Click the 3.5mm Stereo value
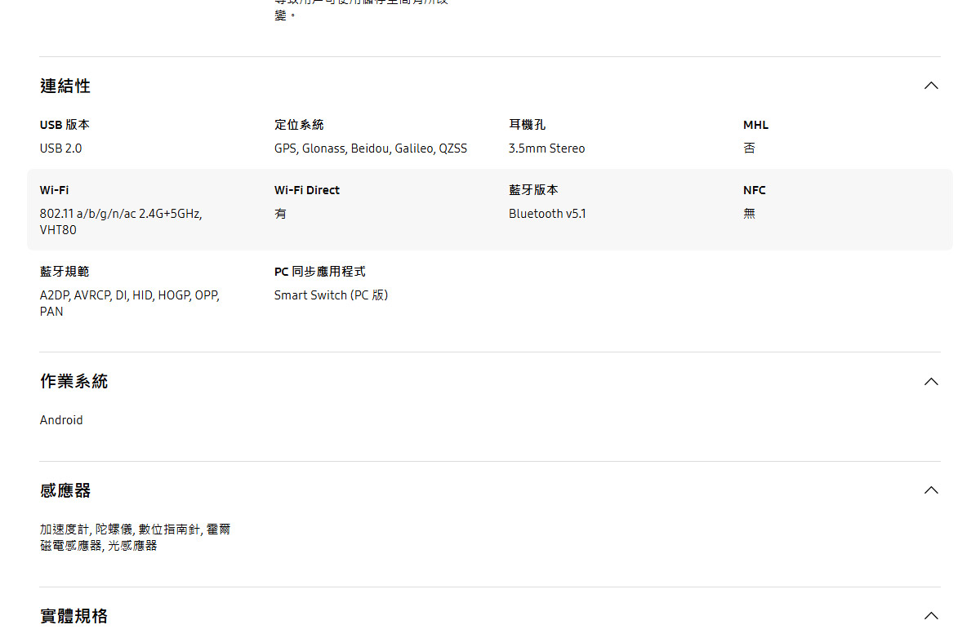Screen dimensions: 980x638 [546, 148]
